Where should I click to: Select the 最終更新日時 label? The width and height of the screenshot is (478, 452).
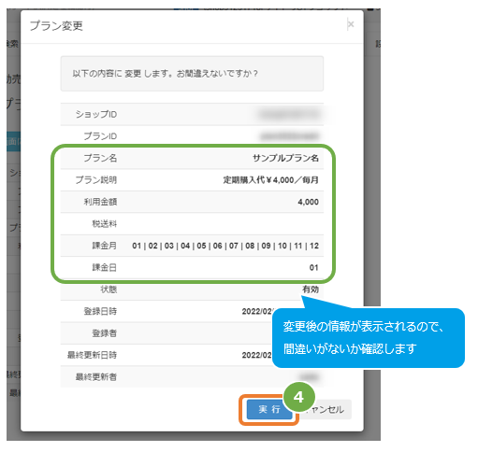[92, 355]
